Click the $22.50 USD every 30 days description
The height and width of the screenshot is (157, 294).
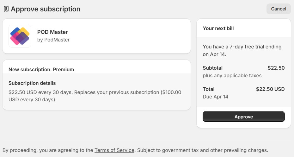coord(95,96)
